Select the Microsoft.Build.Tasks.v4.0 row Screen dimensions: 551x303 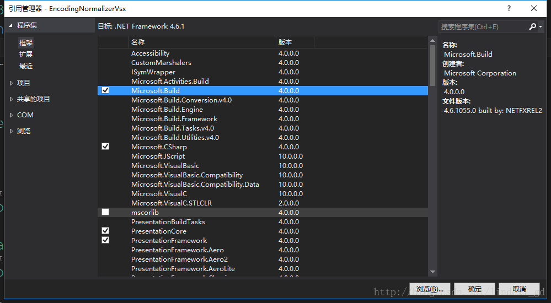tap(263, 128)
